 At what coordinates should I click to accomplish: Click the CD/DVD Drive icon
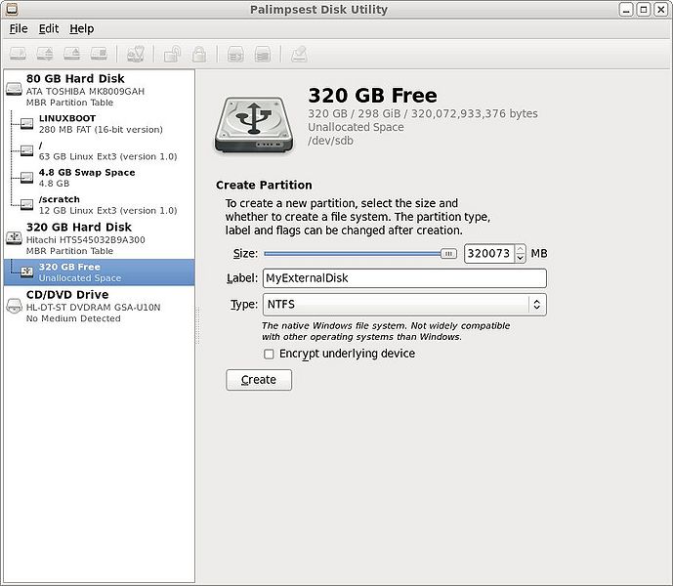14,306
